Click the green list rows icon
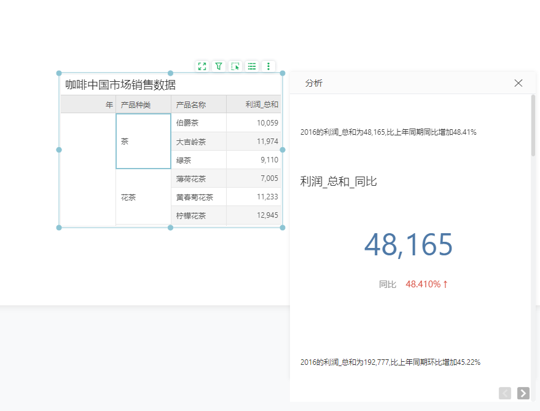Viewport: 540px width, 411px height. point(252,66)
